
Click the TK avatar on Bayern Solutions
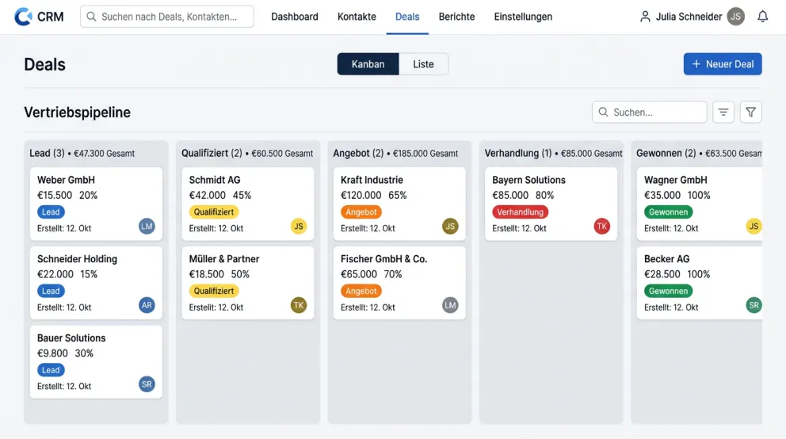[601, 227]
